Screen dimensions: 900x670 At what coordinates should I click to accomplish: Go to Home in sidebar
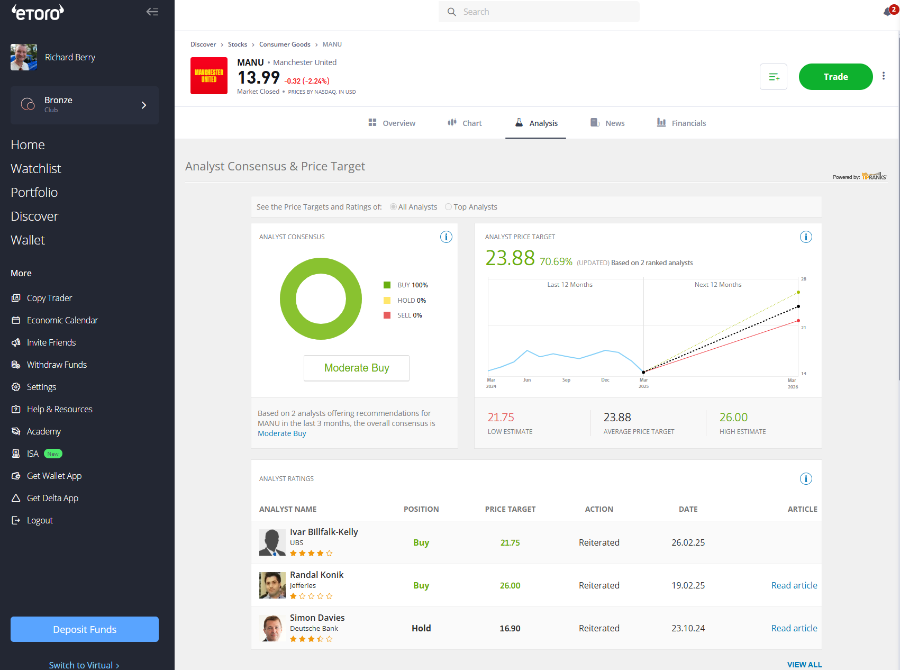(x=28, y=145)
